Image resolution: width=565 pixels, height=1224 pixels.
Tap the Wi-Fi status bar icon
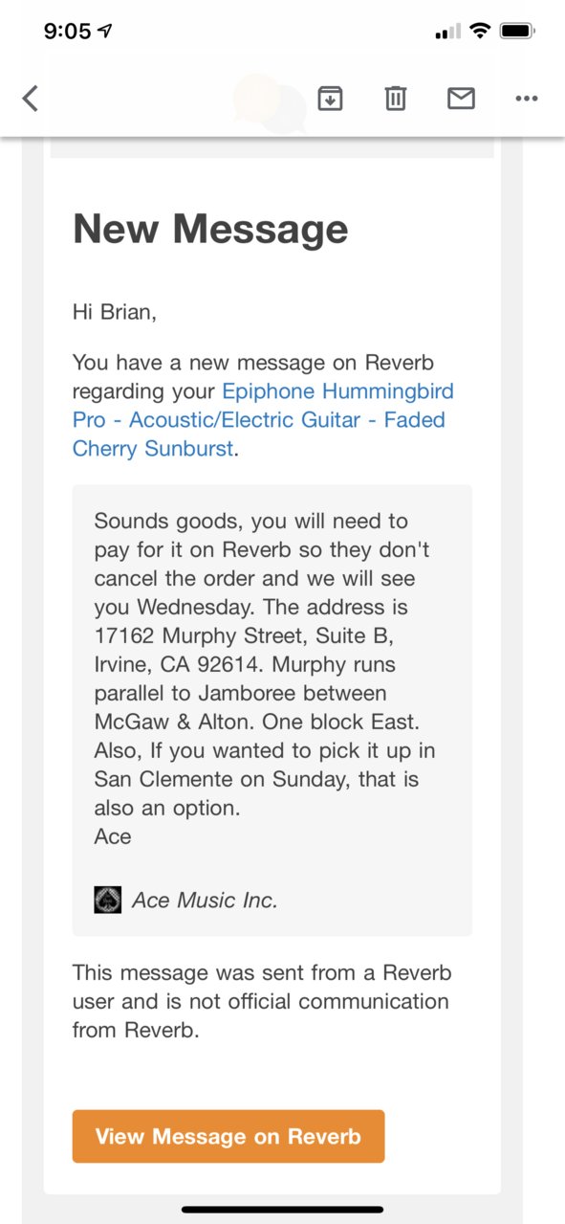click(480, 31)
